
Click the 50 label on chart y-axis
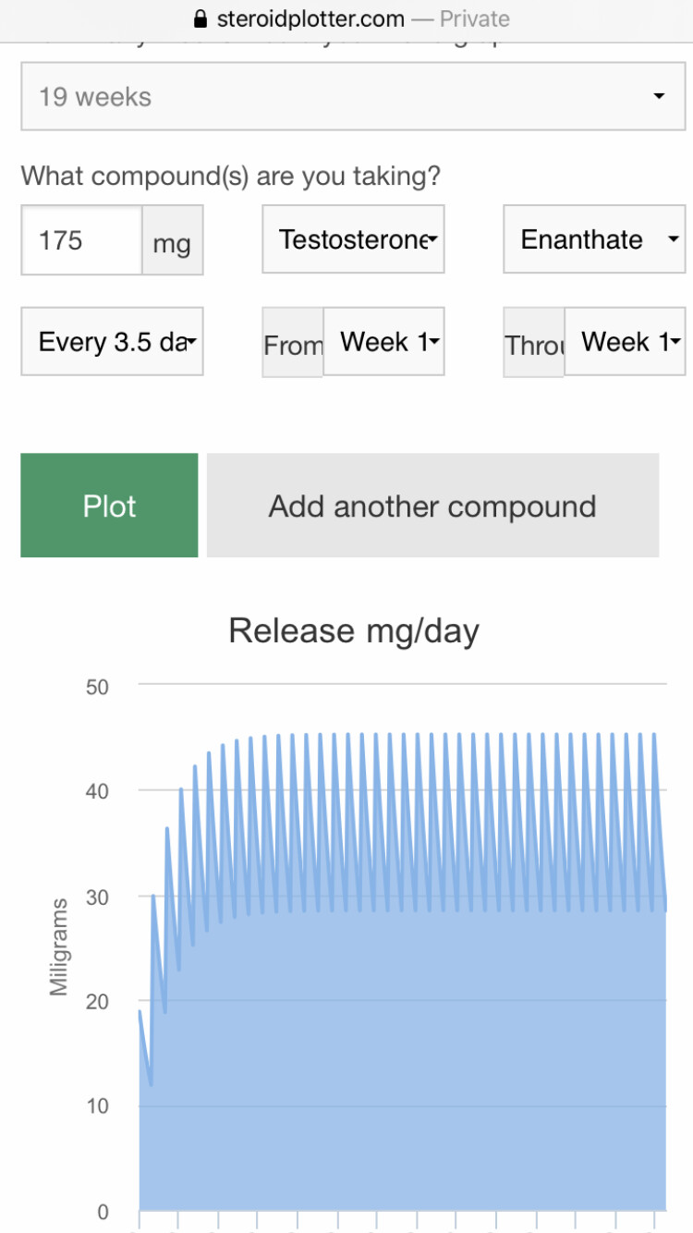97,687
